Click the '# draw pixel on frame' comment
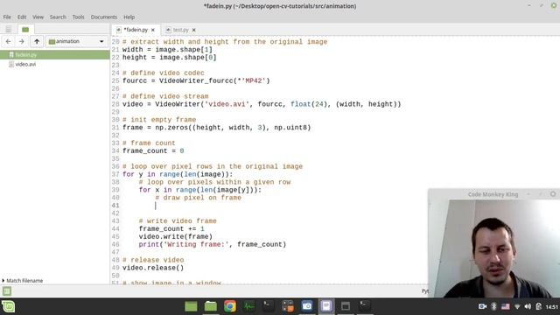 pyautogui.click(x=199, y=198)
